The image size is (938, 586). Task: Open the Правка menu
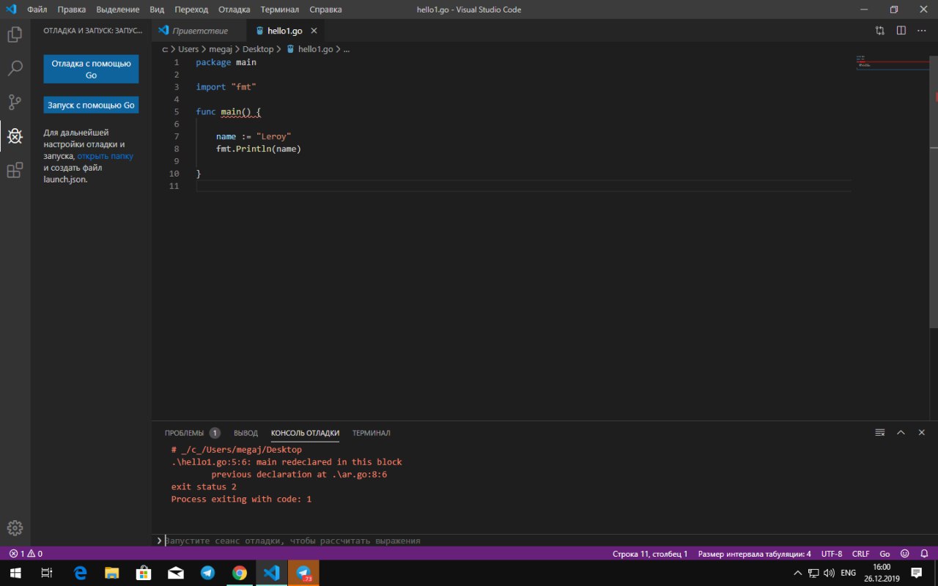71,10
